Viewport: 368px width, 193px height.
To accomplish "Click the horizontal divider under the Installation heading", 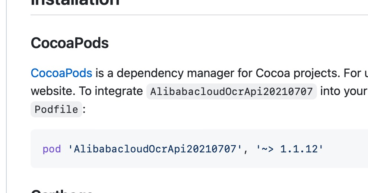I will (199, 15).
